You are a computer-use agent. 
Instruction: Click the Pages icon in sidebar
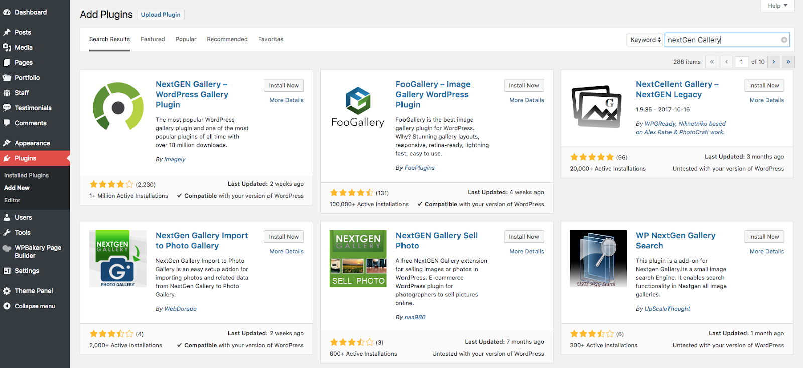(7, 63)
